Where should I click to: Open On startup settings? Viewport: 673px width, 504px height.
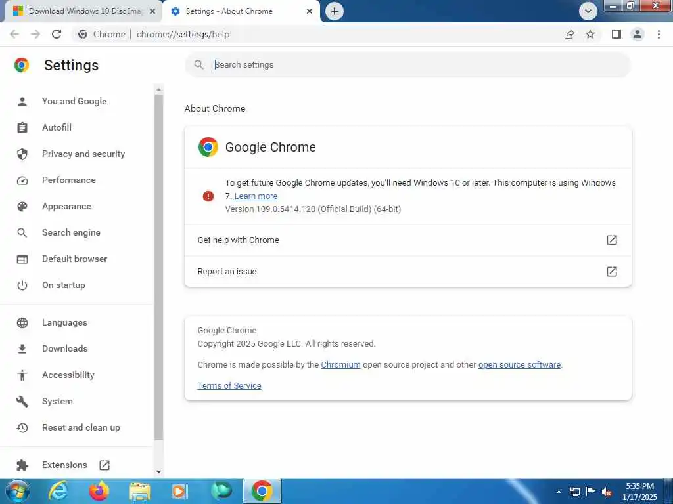pos(64,285)
